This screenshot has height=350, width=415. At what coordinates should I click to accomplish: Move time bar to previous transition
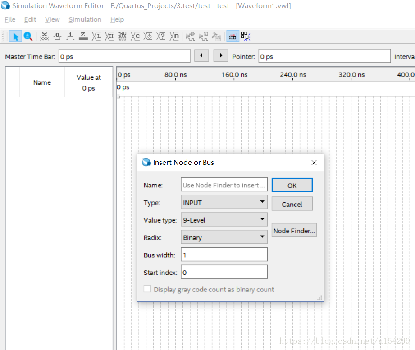[x=201, y=55]
